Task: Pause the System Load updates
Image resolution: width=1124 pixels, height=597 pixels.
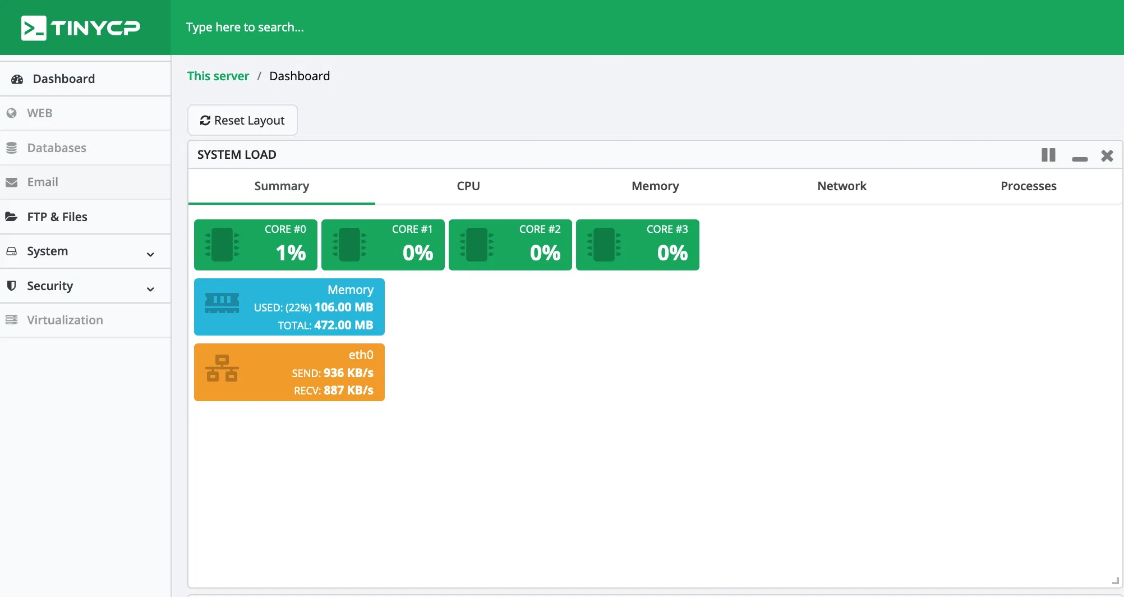Action: point(1048,155)
